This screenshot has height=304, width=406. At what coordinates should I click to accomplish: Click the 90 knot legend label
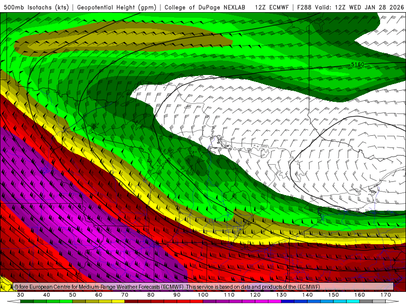coord(177,295)
